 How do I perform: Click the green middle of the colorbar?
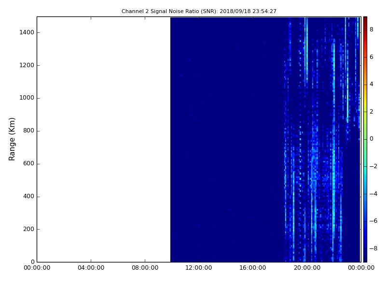click(x=365, y=139)
